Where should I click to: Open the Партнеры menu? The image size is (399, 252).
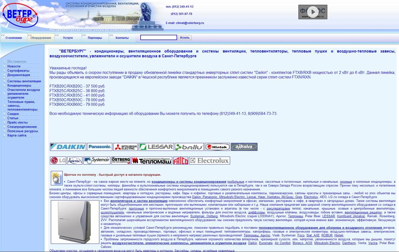95,38
